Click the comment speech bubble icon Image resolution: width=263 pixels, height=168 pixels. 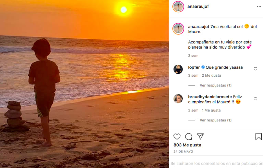coord(189,137)
